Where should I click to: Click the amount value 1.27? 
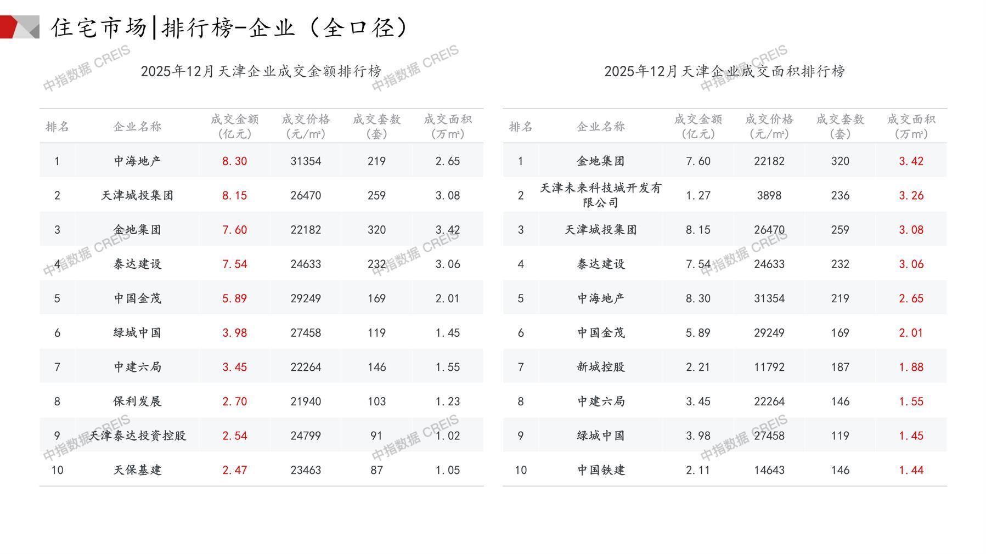point(697,196)
